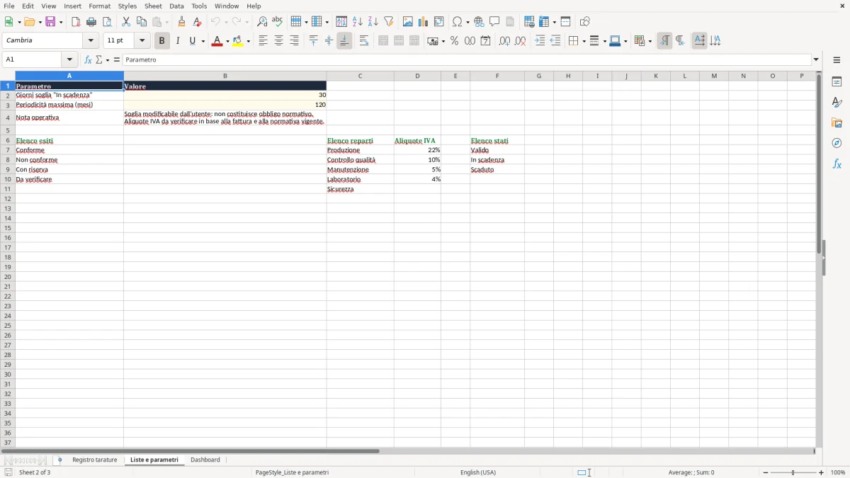Clone formatting with the paintbrush icon
Viewport: 850px width, 478px height.
pyautogui.click(x=182, y=22)
